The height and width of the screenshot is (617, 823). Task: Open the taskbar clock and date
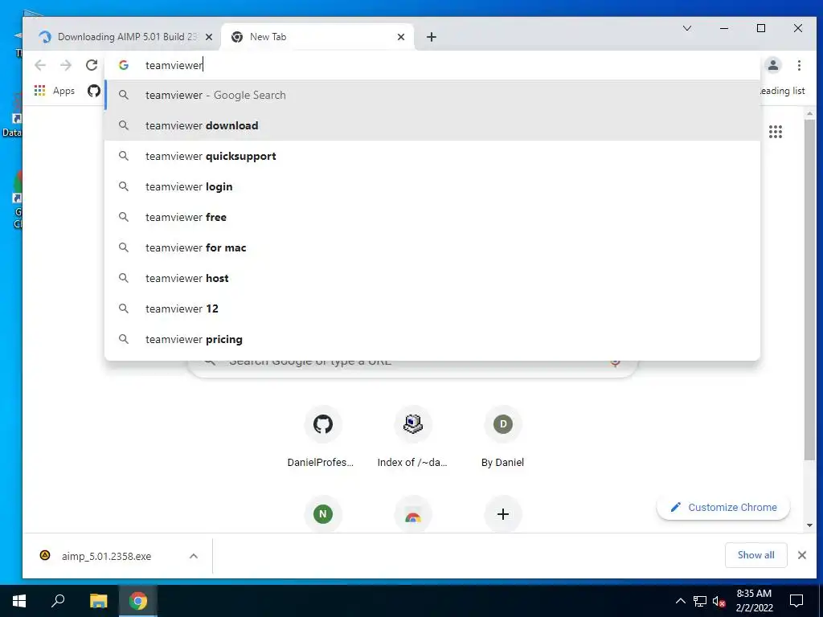pyautogui.click(x=754, y=601)
